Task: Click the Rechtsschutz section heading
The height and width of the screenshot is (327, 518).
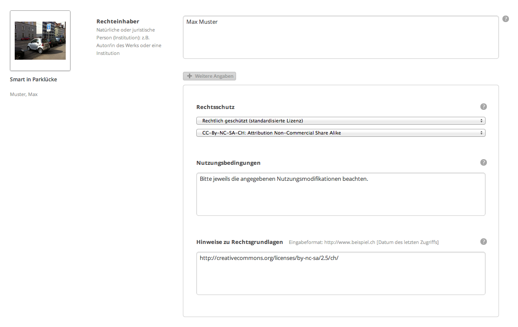Action: (215, 107)
